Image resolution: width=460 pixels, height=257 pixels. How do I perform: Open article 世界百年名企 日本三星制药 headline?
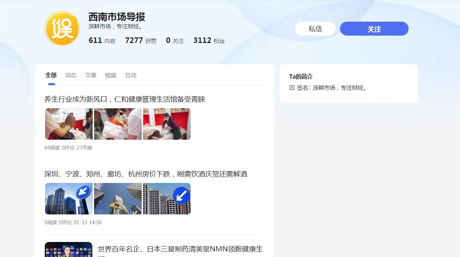181,249
